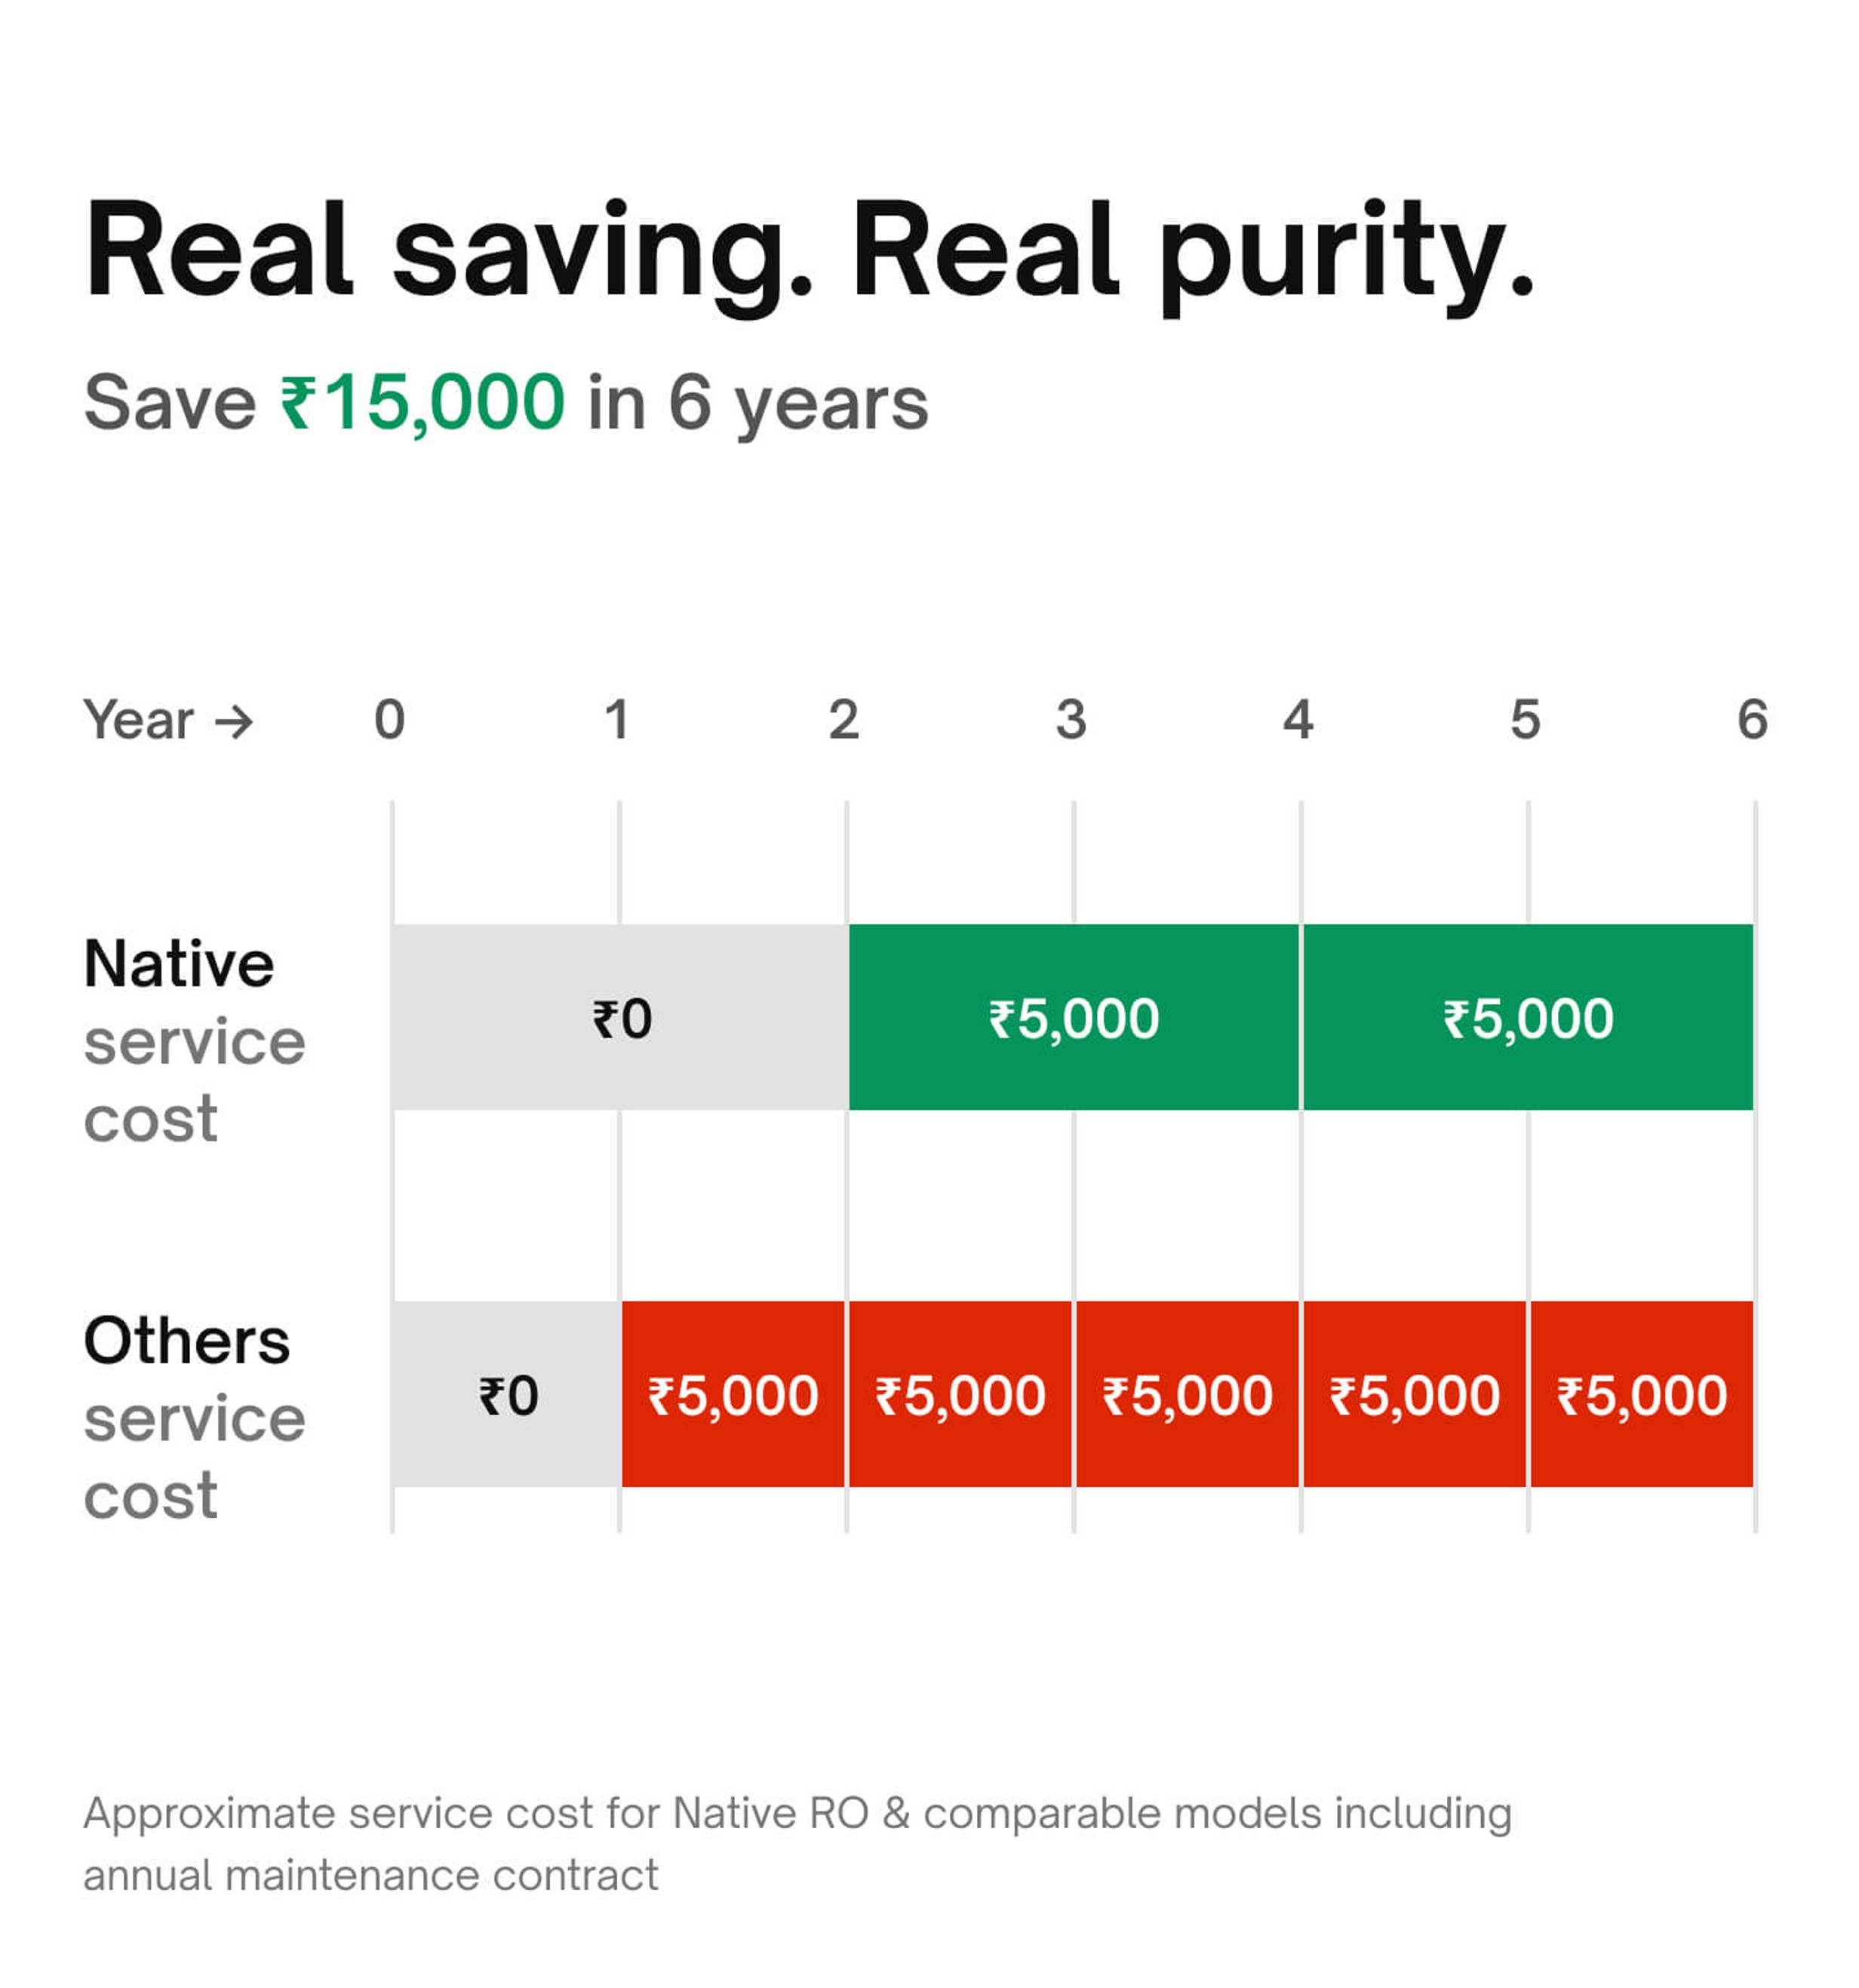This screenshot has height=1988, width=1859.
Task: Click the year 1 axis label
Action: coord(617,720)
